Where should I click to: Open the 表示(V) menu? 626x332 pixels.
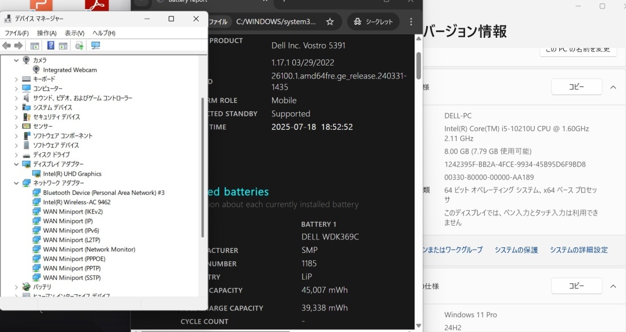[x=75, y=33]
